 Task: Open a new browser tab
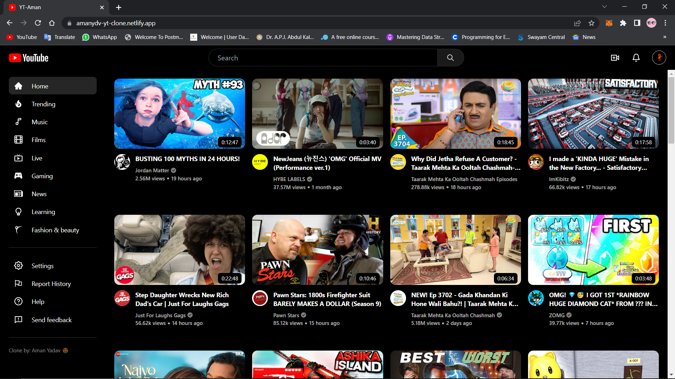pos(118,7)
